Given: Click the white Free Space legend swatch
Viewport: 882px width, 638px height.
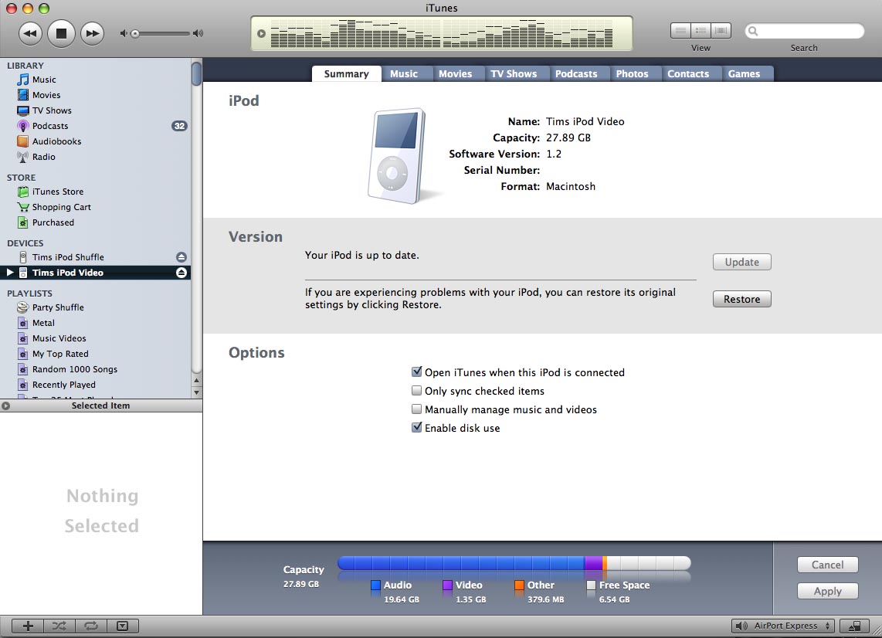Looking at the screenshot, I should coord(591,585).
